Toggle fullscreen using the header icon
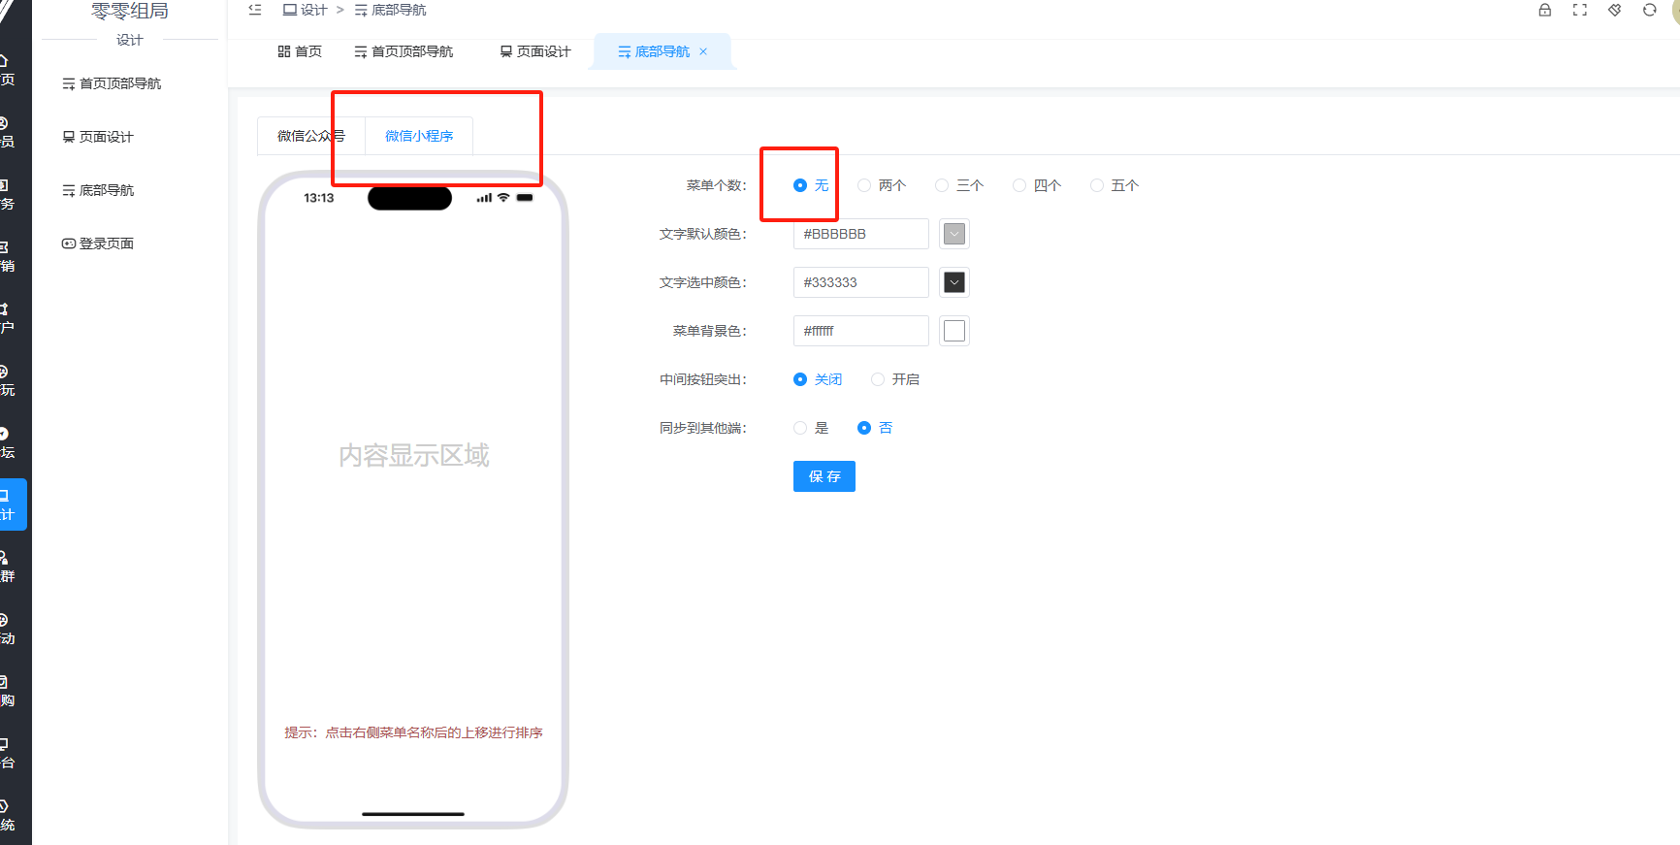The width and height of the screenshot is (1680, 845). [1579, 10]
